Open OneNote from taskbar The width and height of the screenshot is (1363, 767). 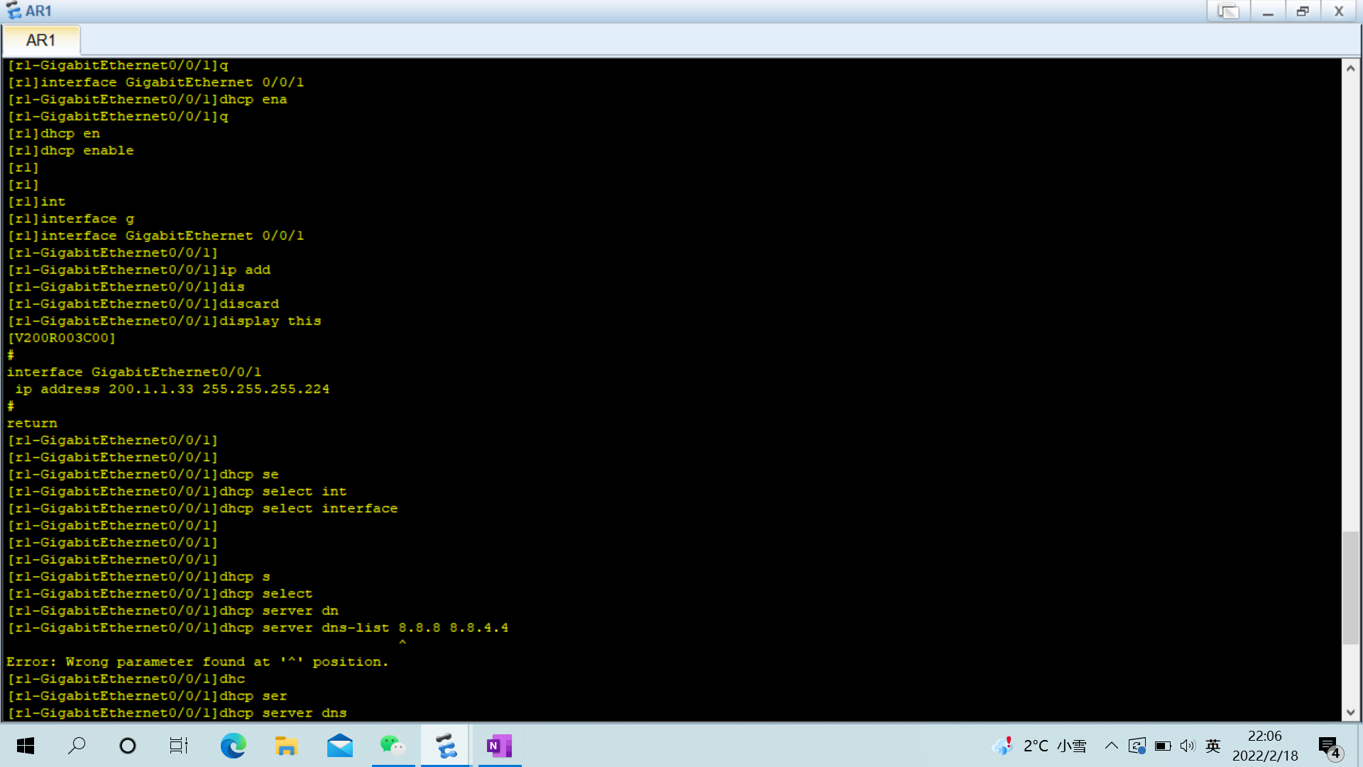click(x=499, y=746)
